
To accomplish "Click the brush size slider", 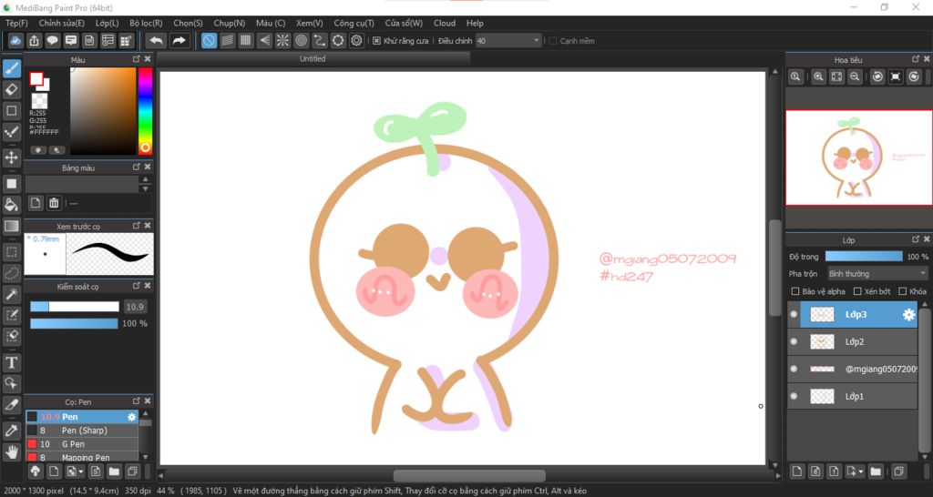I will 75,307.
